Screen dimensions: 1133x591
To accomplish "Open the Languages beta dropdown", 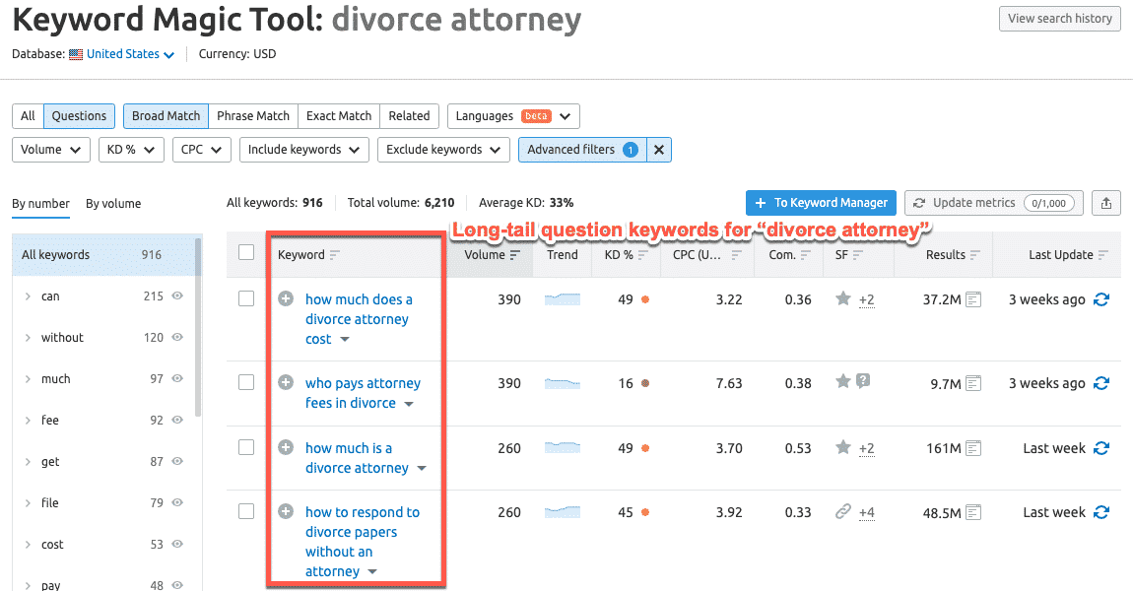I will point(513,116).
